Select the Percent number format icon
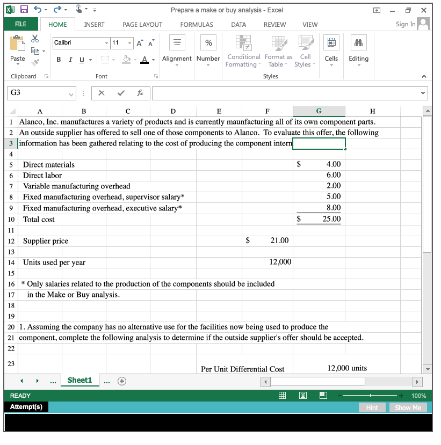 click(x=208, y=42)
